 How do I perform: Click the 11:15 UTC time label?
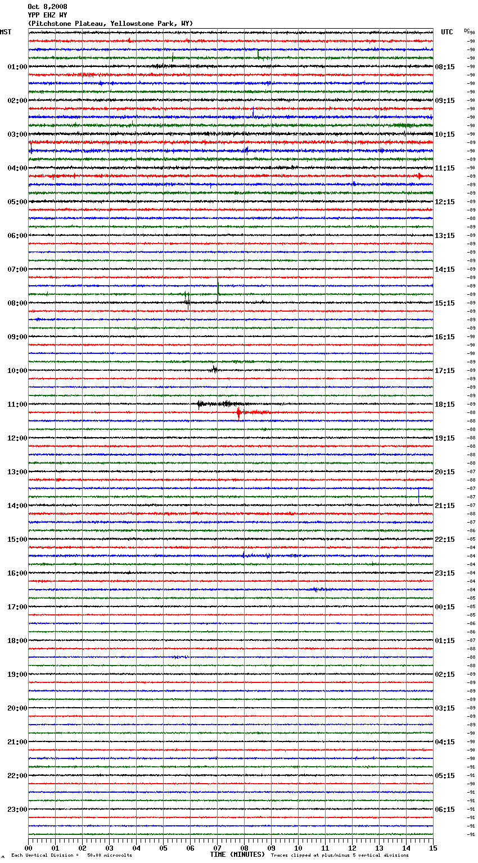[x=445, y=168]
